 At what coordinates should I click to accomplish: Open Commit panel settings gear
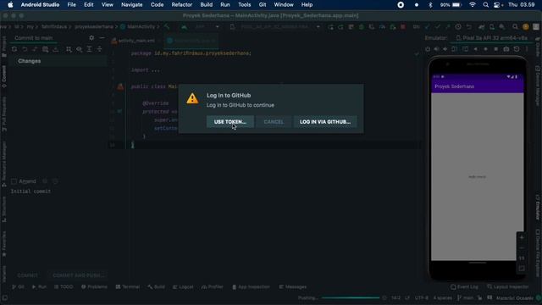[91, 38]
